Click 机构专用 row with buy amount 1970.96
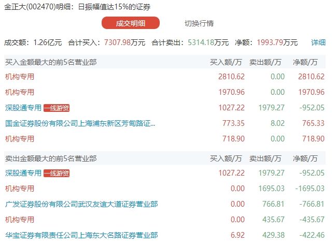 point(165,92)
